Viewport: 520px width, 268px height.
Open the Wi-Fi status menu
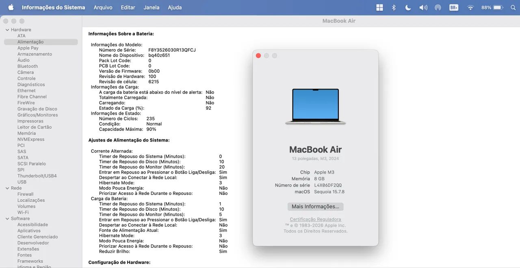[470, 7]
